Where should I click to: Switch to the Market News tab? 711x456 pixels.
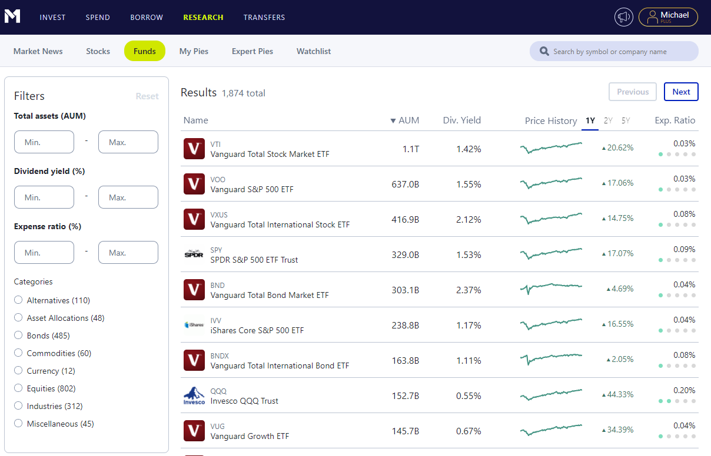(x=38, y=51)
